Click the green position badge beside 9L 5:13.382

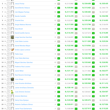59,29
